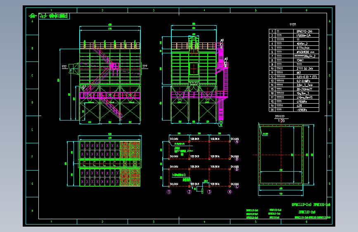The width and height of the screenshot is (358, 232).
Task: Click the "-6500Pa" value in row 20
Action: (x=301, y=110)
